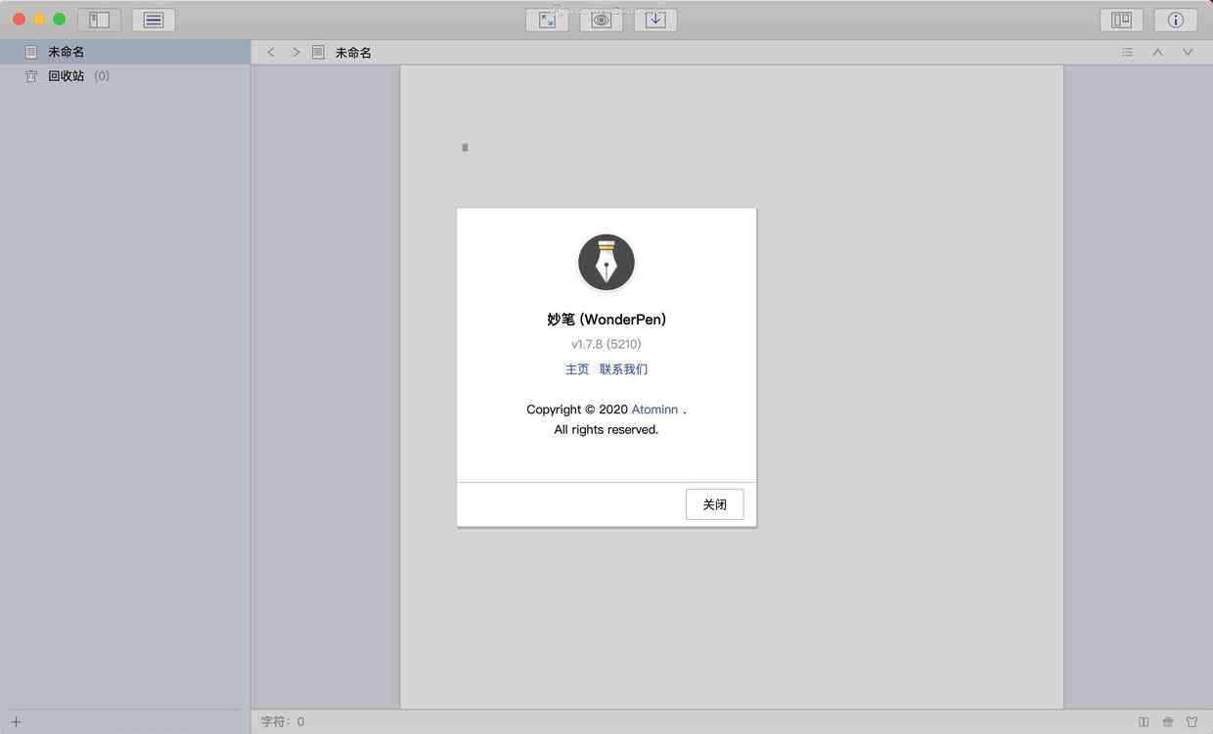This screenshot has height=734, width=1213.
Task: Toggle the document list view button
Action: coord(154,20)
